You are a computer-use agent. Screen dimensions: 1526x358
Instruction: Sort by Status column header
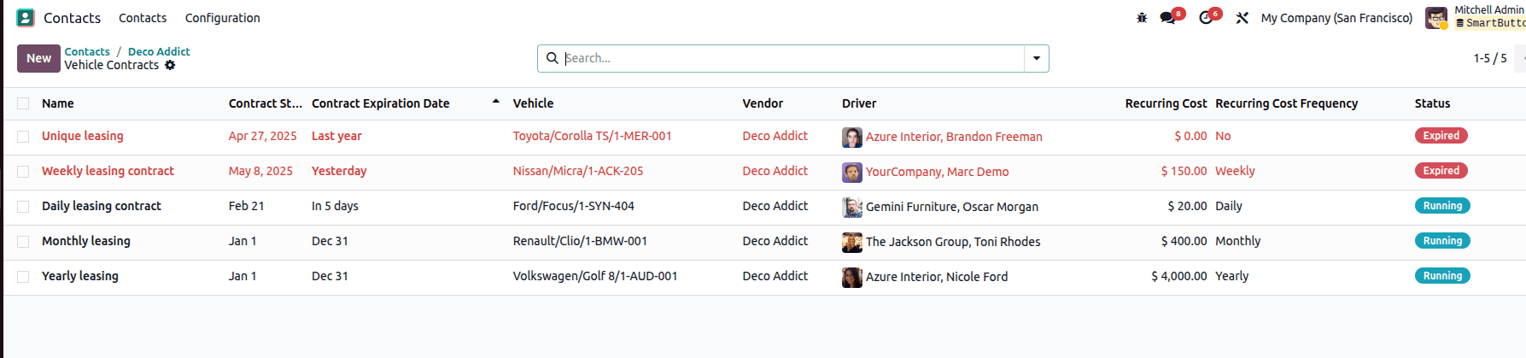tap(1432, 103)
